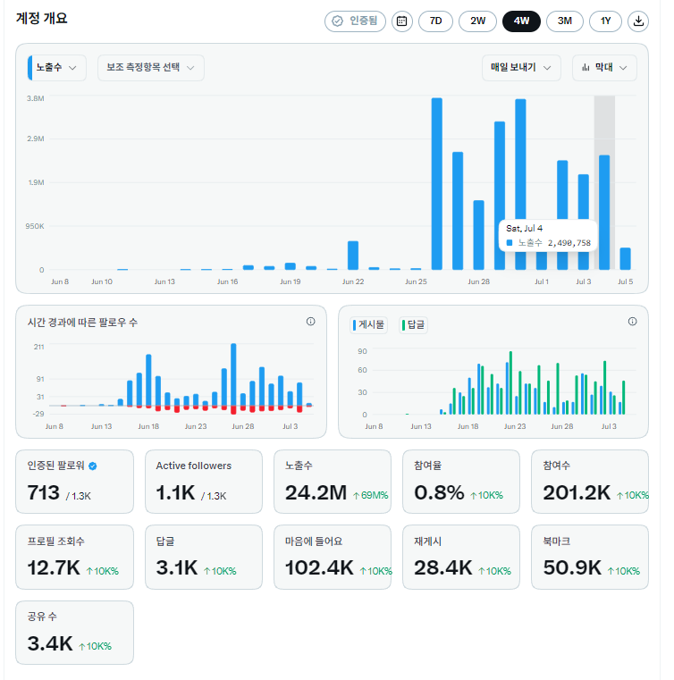Click blue 노출수 swatch in Jul 4 tooltip
The height and width of the screenshot is (680, 674).
click(510, 242)
